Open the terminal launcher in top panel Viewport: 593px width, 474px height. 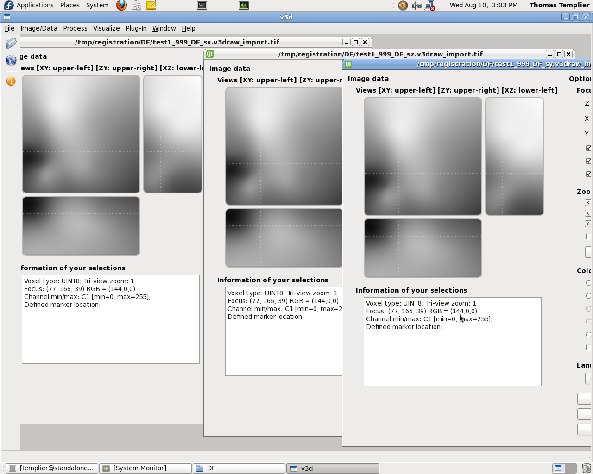202,6
